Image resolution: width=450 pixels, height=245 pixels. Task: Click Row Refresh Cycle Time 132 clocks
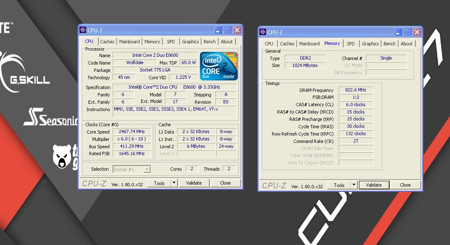(356, 134)
